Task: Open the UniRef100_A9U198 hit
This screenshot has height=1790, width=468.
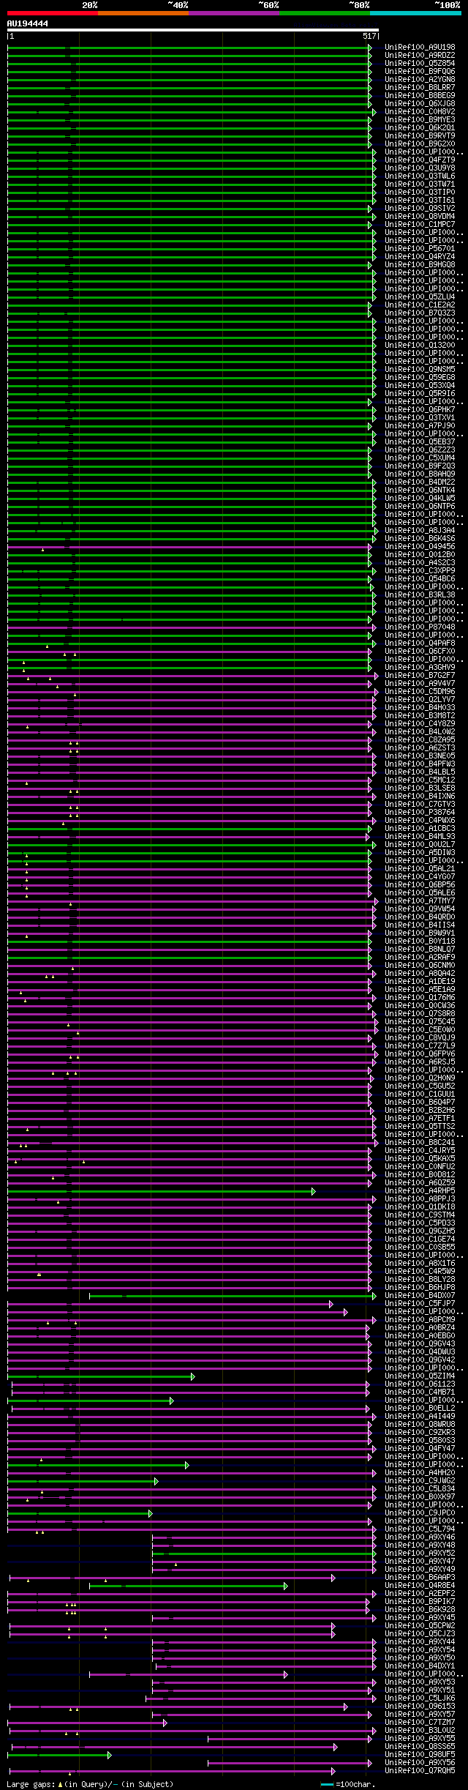Action: (420, 48)
